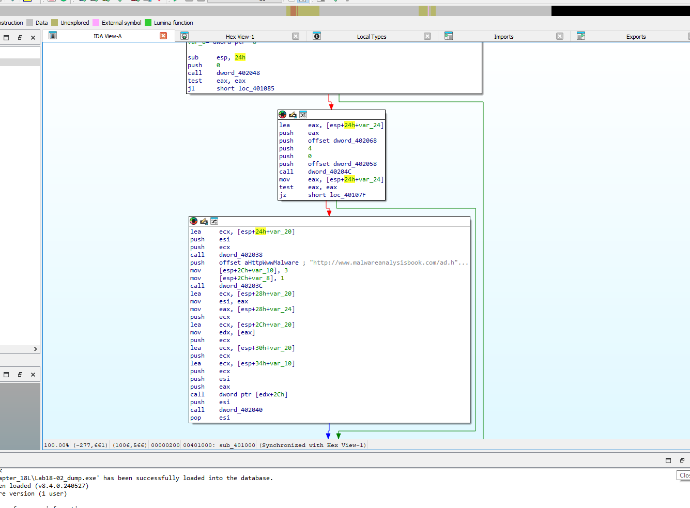Click the 00401000: sub_401000 status entry
The height and width of the screenshot is (508, 690).
pyautogui.click(x=219, y=445)
